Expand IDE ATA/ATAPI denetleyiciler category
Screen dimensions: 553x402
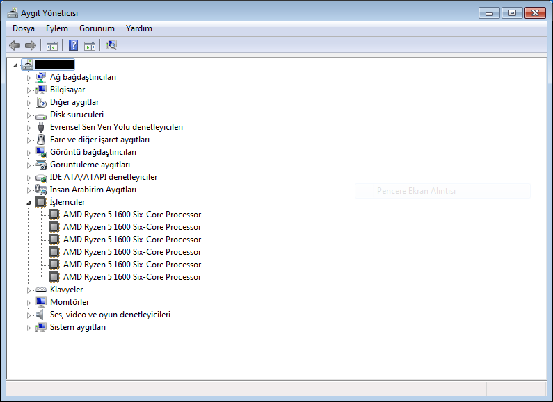point(29,178)
